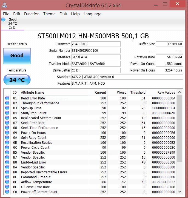This screenshot has width=188, height=198.
Task: Close the CrystalDiskInfo window
Action: (x=177, y=4)
